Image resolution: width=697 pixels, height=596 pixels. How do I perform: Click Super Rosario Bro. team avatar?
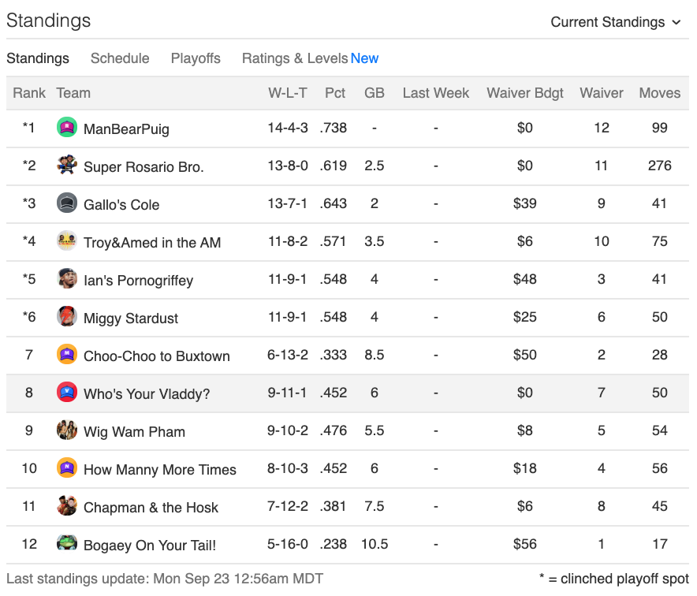(67, 165)
